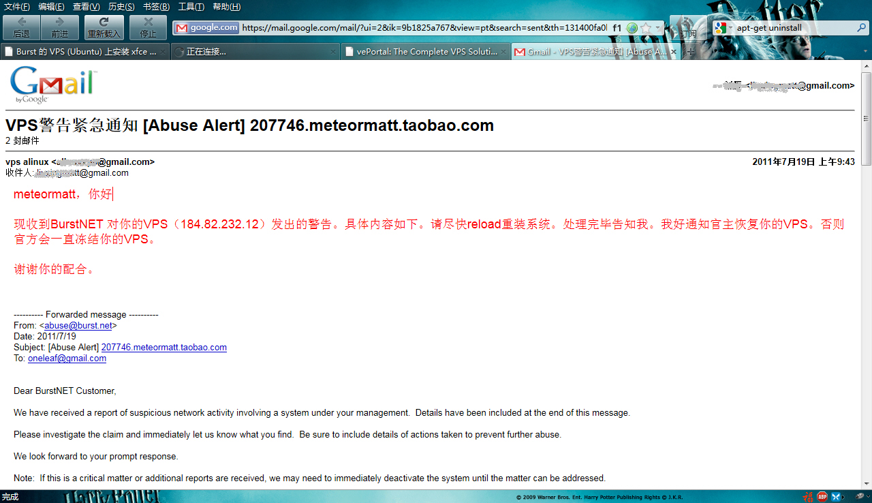
Task: Open the 历史(S) menu
Action: (121, 7)
